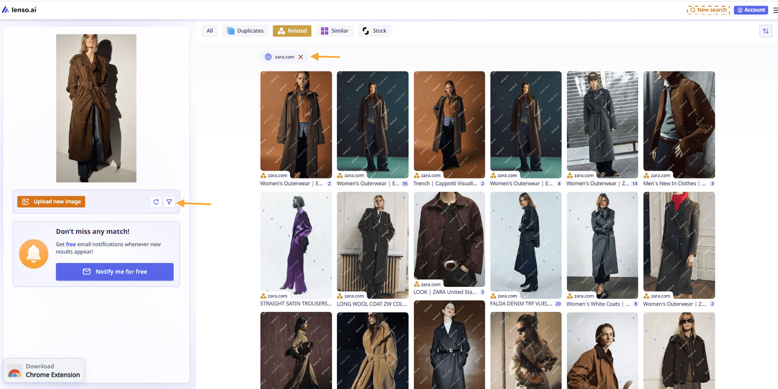The image size is (778, 389).
Task: Open the LONG WOOL COAT ZW COL link
Action: [x=372, y=303]
